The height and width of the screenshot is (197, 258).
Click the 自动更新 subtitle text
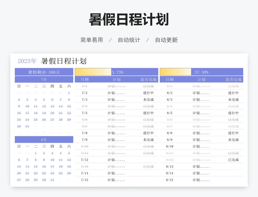tap(166, 40)
